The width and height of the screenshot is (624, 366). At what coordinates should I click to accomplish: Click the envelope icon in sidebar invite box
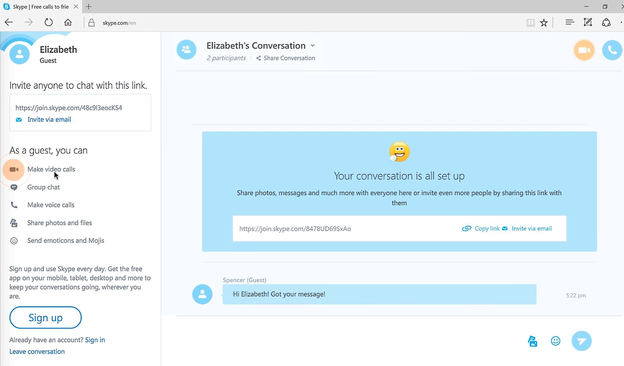(19, 120)
